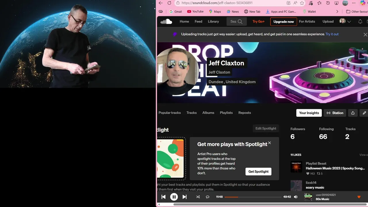
Task: Open Apps and PC Games bookmark
Action: pyautogui.click(x=281, y=11)
